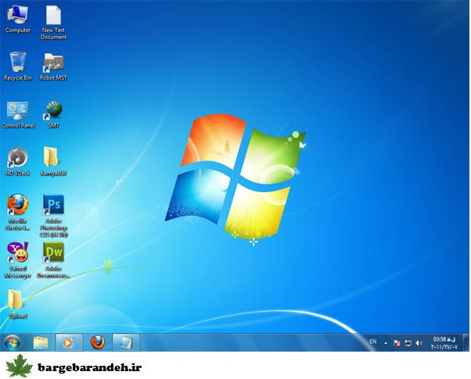This screenshot has height=379, width=471.
Task: Select the Adobe Dreamweaver shortcut
Action: 53,260
